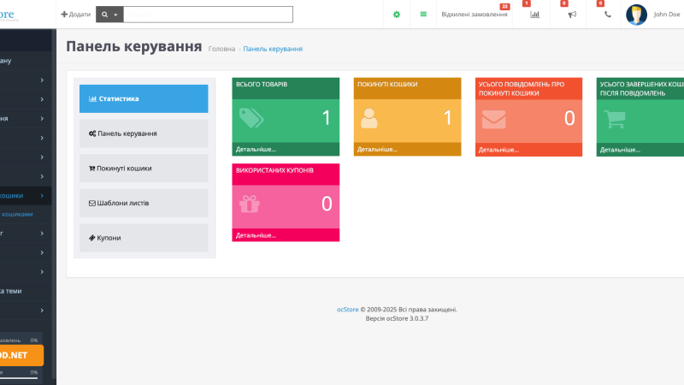Click Детальніше in orange Покинуті кошики card
Viewport: 684px width, 385px height.
point(377,149)
